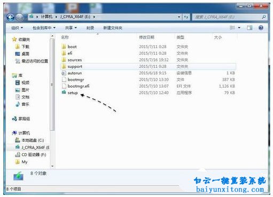The height and width of the screenshot is (197, 273).
Task: Click date 2015/7/16 19:32 of sources
Action: click(x=153, y=60)
